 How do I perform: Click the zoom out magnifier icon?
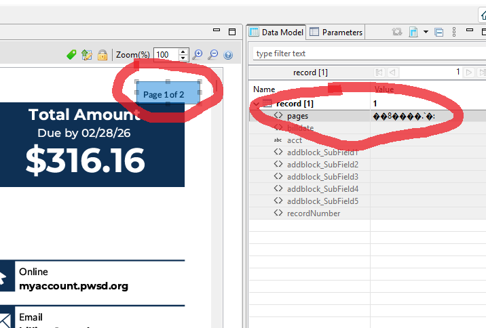click(212, 55)
